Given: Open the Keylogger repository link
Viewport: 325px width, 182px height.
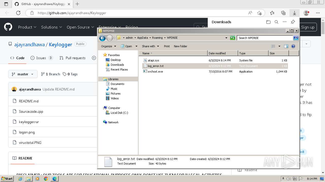Looking at the screenshot, I should pos(60,44).
